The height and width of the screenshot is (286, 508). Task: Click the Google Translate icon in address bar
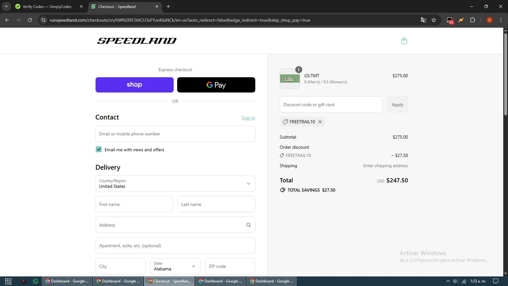click(x=423, y=20)
